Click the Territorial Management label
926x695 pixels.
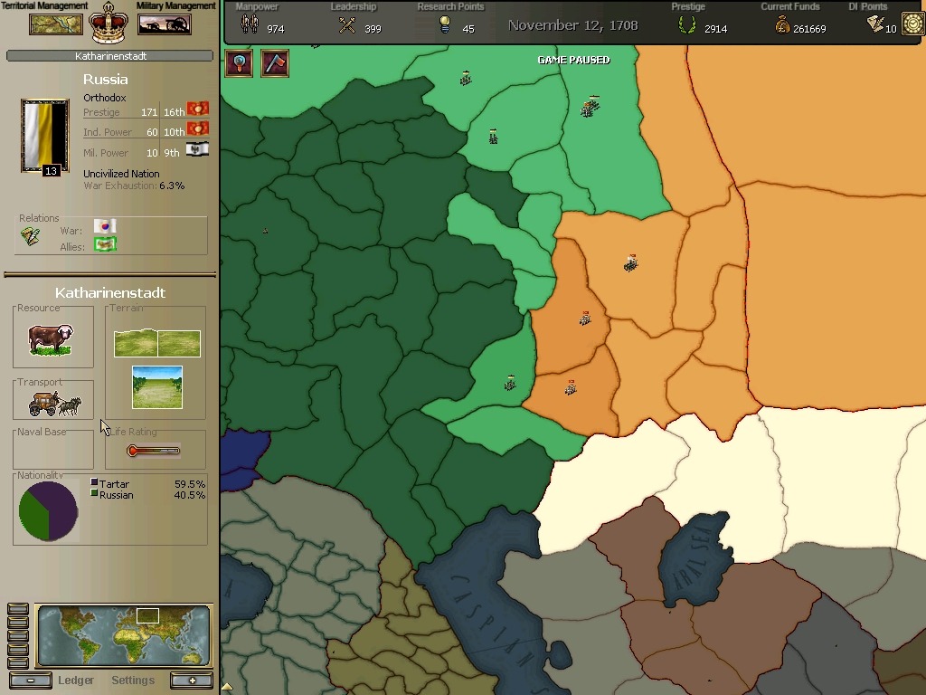(x=44, y=6)
